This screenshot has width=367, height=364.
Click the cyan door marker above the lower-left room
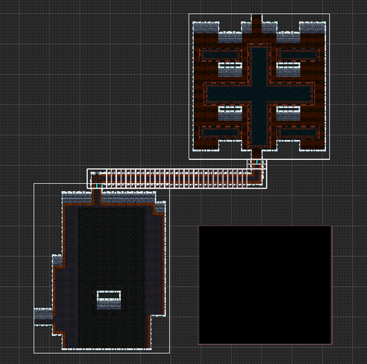point(97,185)
